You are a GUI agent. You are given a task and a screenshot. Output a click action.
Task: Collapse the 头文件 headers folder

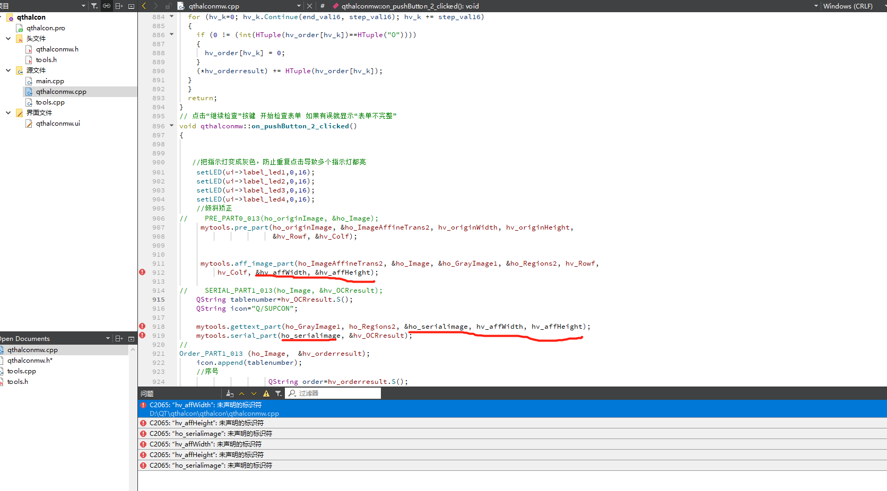8,38
